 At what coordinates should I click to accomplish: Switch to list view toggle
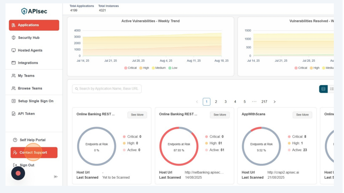[x=332, y=89]
